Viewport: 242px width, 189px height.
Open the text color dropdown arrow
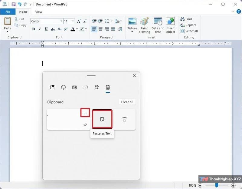tap(77, 29)
